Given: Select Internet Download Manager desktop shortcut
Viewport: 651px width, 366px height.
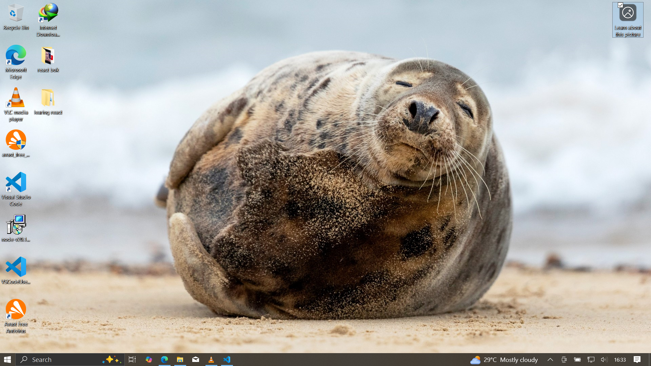Looking at the screenshot, I should pyautogui.click(x=48, y=14).
